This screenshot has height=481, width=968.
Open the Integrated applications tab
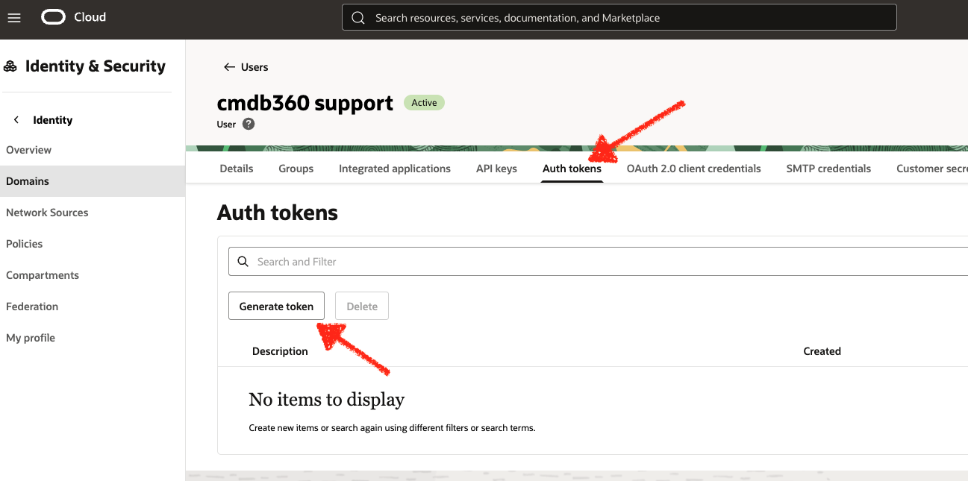pos(395,169)
